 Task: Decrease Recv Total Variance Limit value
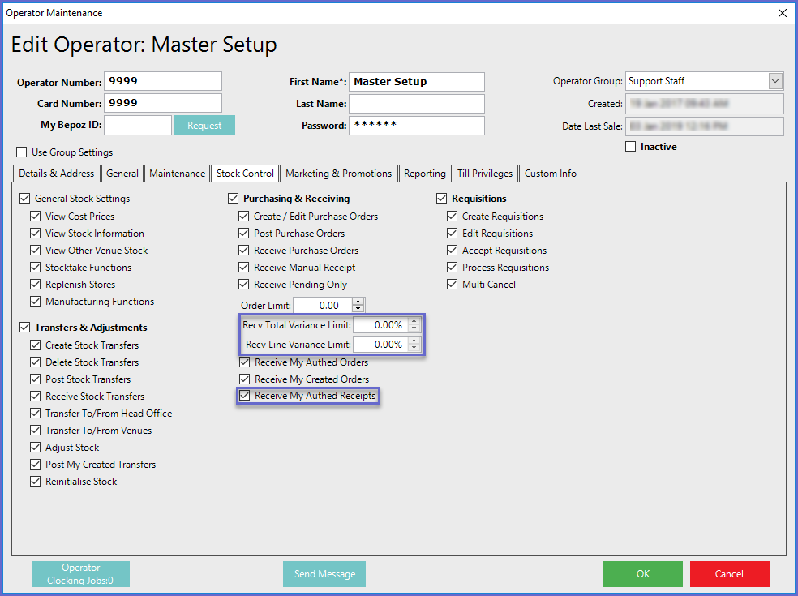tap(414, 328)
